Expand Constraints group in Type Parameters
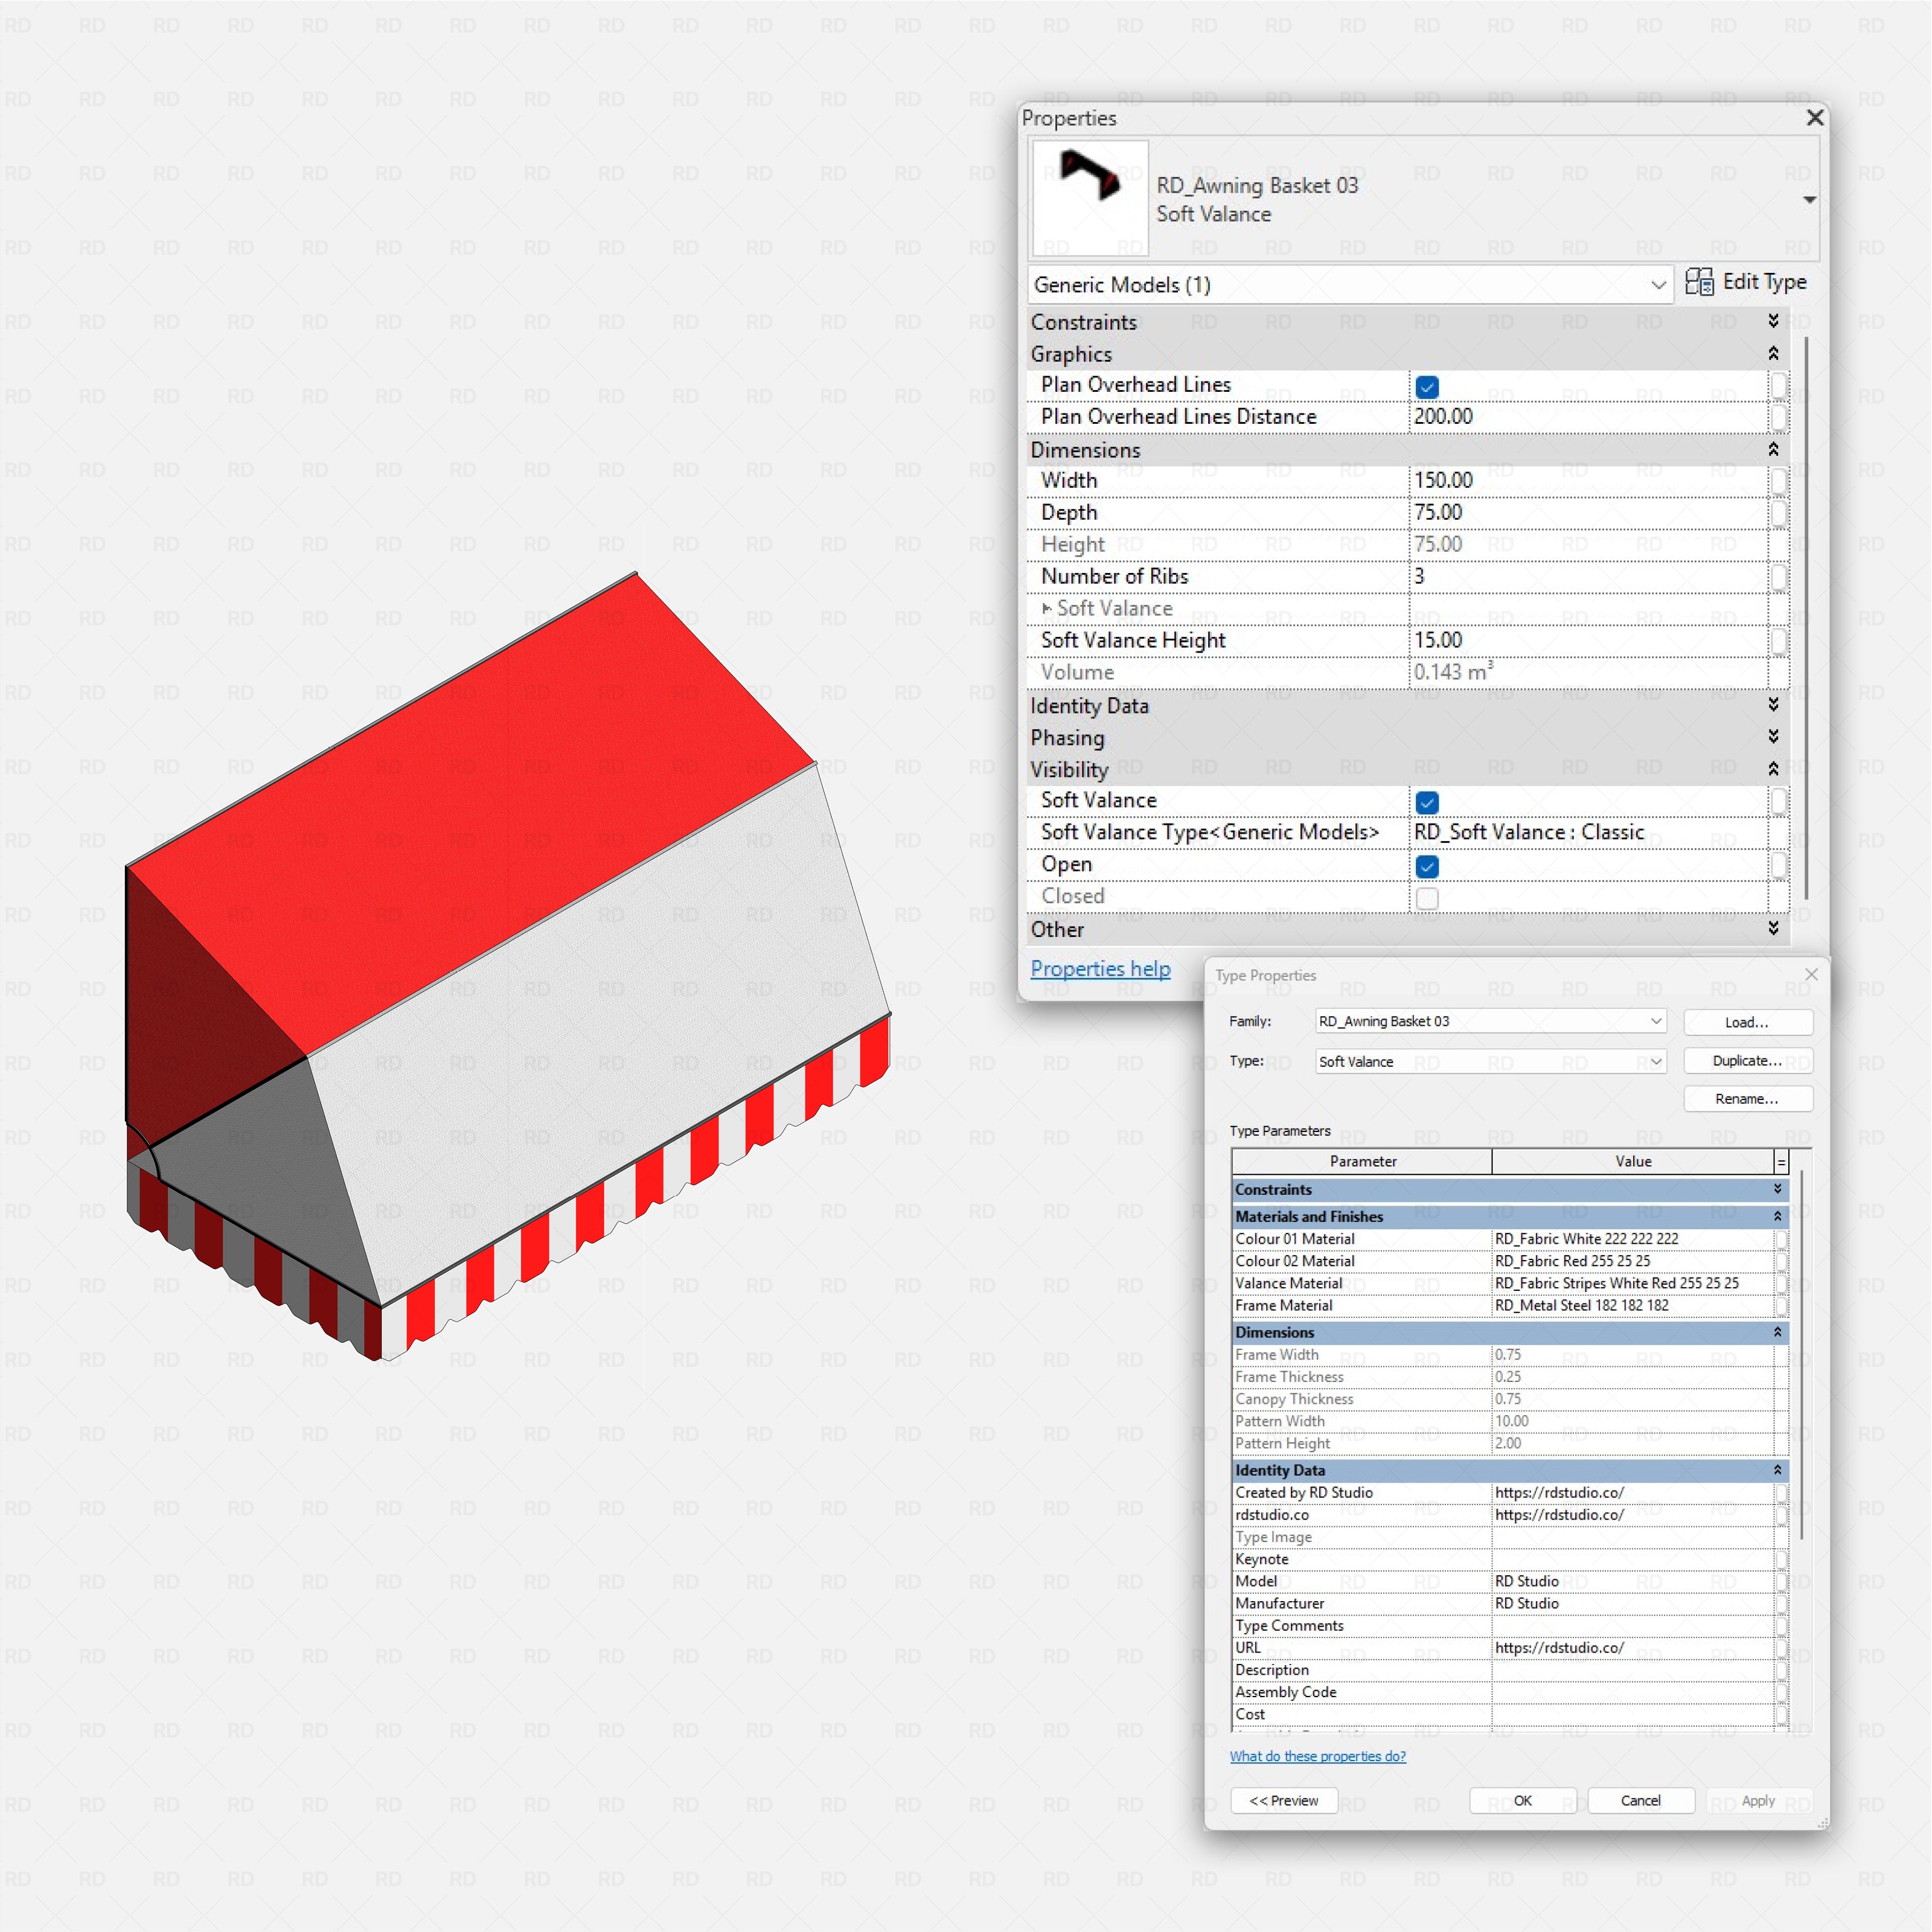1932x1932 pixels. tap(1777, 1189)
